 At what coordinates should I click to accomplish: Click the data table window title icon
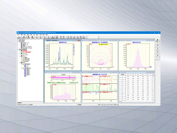coord(119,72)
